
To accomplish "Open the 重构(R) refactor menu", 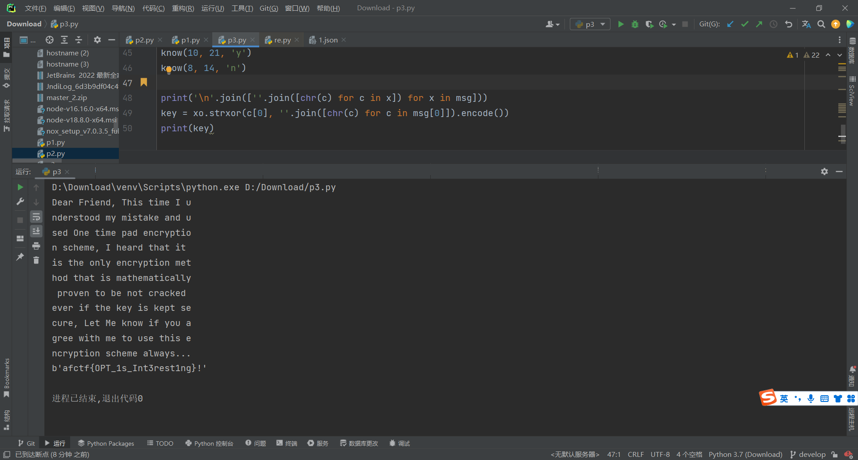I will (183, 8).
